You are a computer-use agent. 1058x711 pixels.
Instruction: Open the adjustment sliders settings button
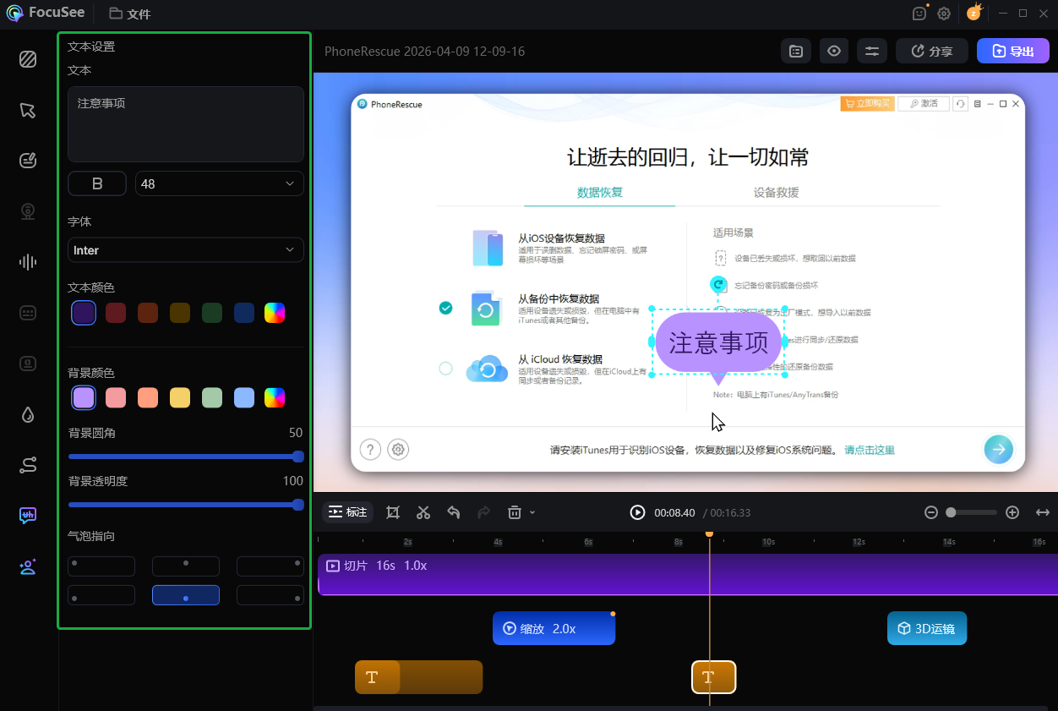click(x=872, y=52)
